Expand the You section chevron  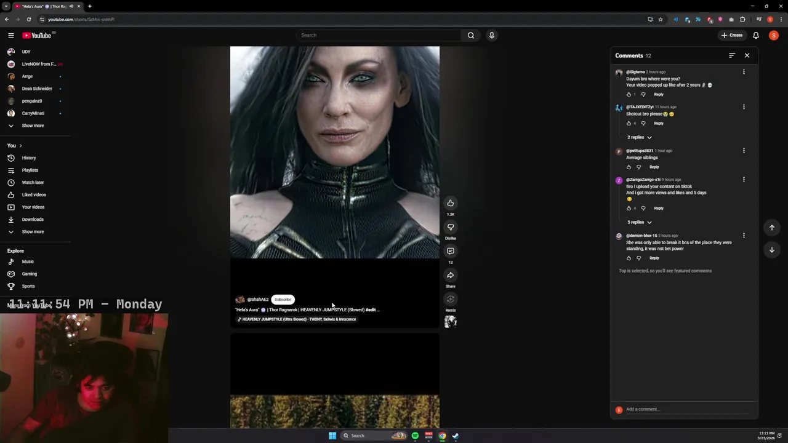click(20, 146)
